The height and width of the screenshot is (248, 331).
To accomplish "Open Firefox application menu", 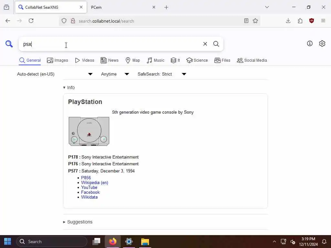I will [323, 21].
